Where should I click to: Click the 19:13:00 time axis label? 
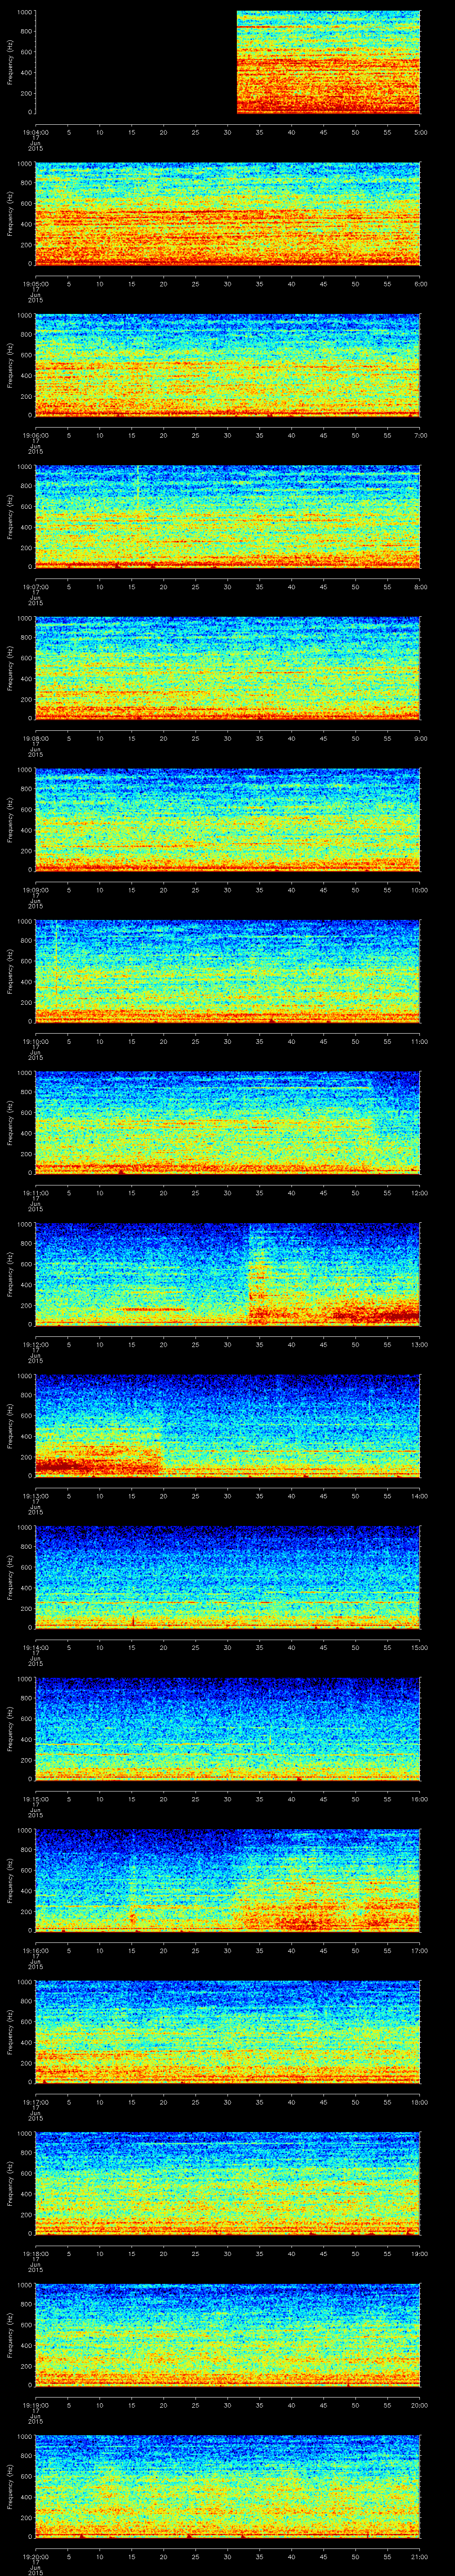35,1495
